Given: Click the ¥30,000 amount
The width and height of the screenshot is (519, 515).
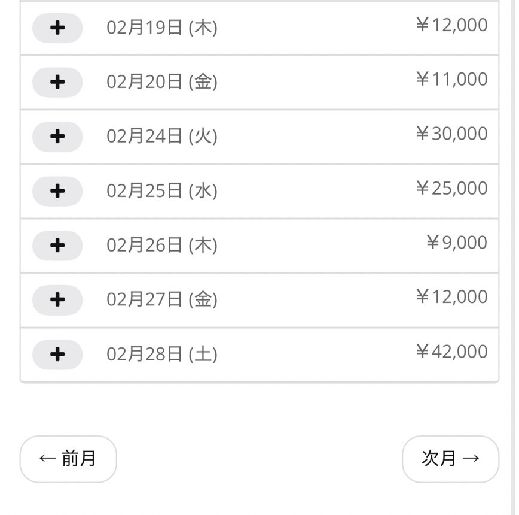Looking at the screenshot, I should 451,134.
